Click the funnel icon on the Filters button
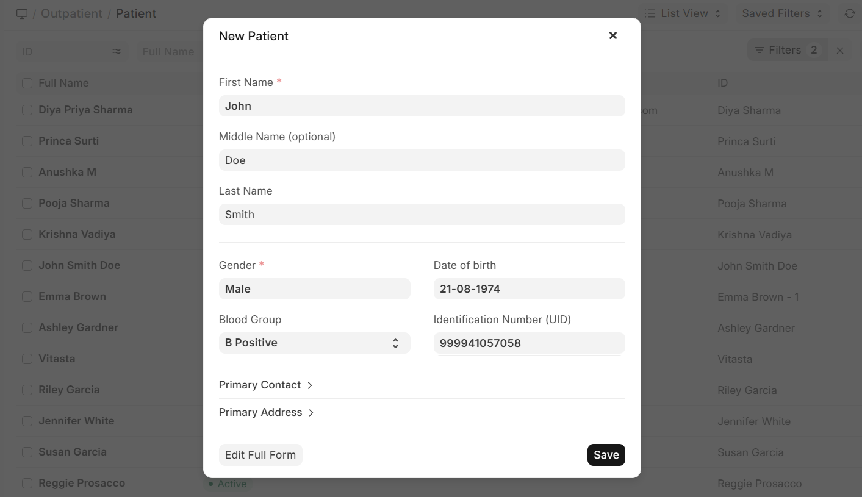Image resolution: width=862 pixels, height=497 pixels. tap(759, 50)
